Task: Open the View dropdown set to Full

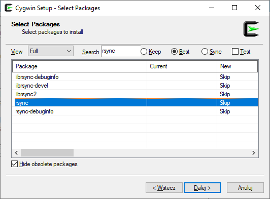Action: pos(51,51)
